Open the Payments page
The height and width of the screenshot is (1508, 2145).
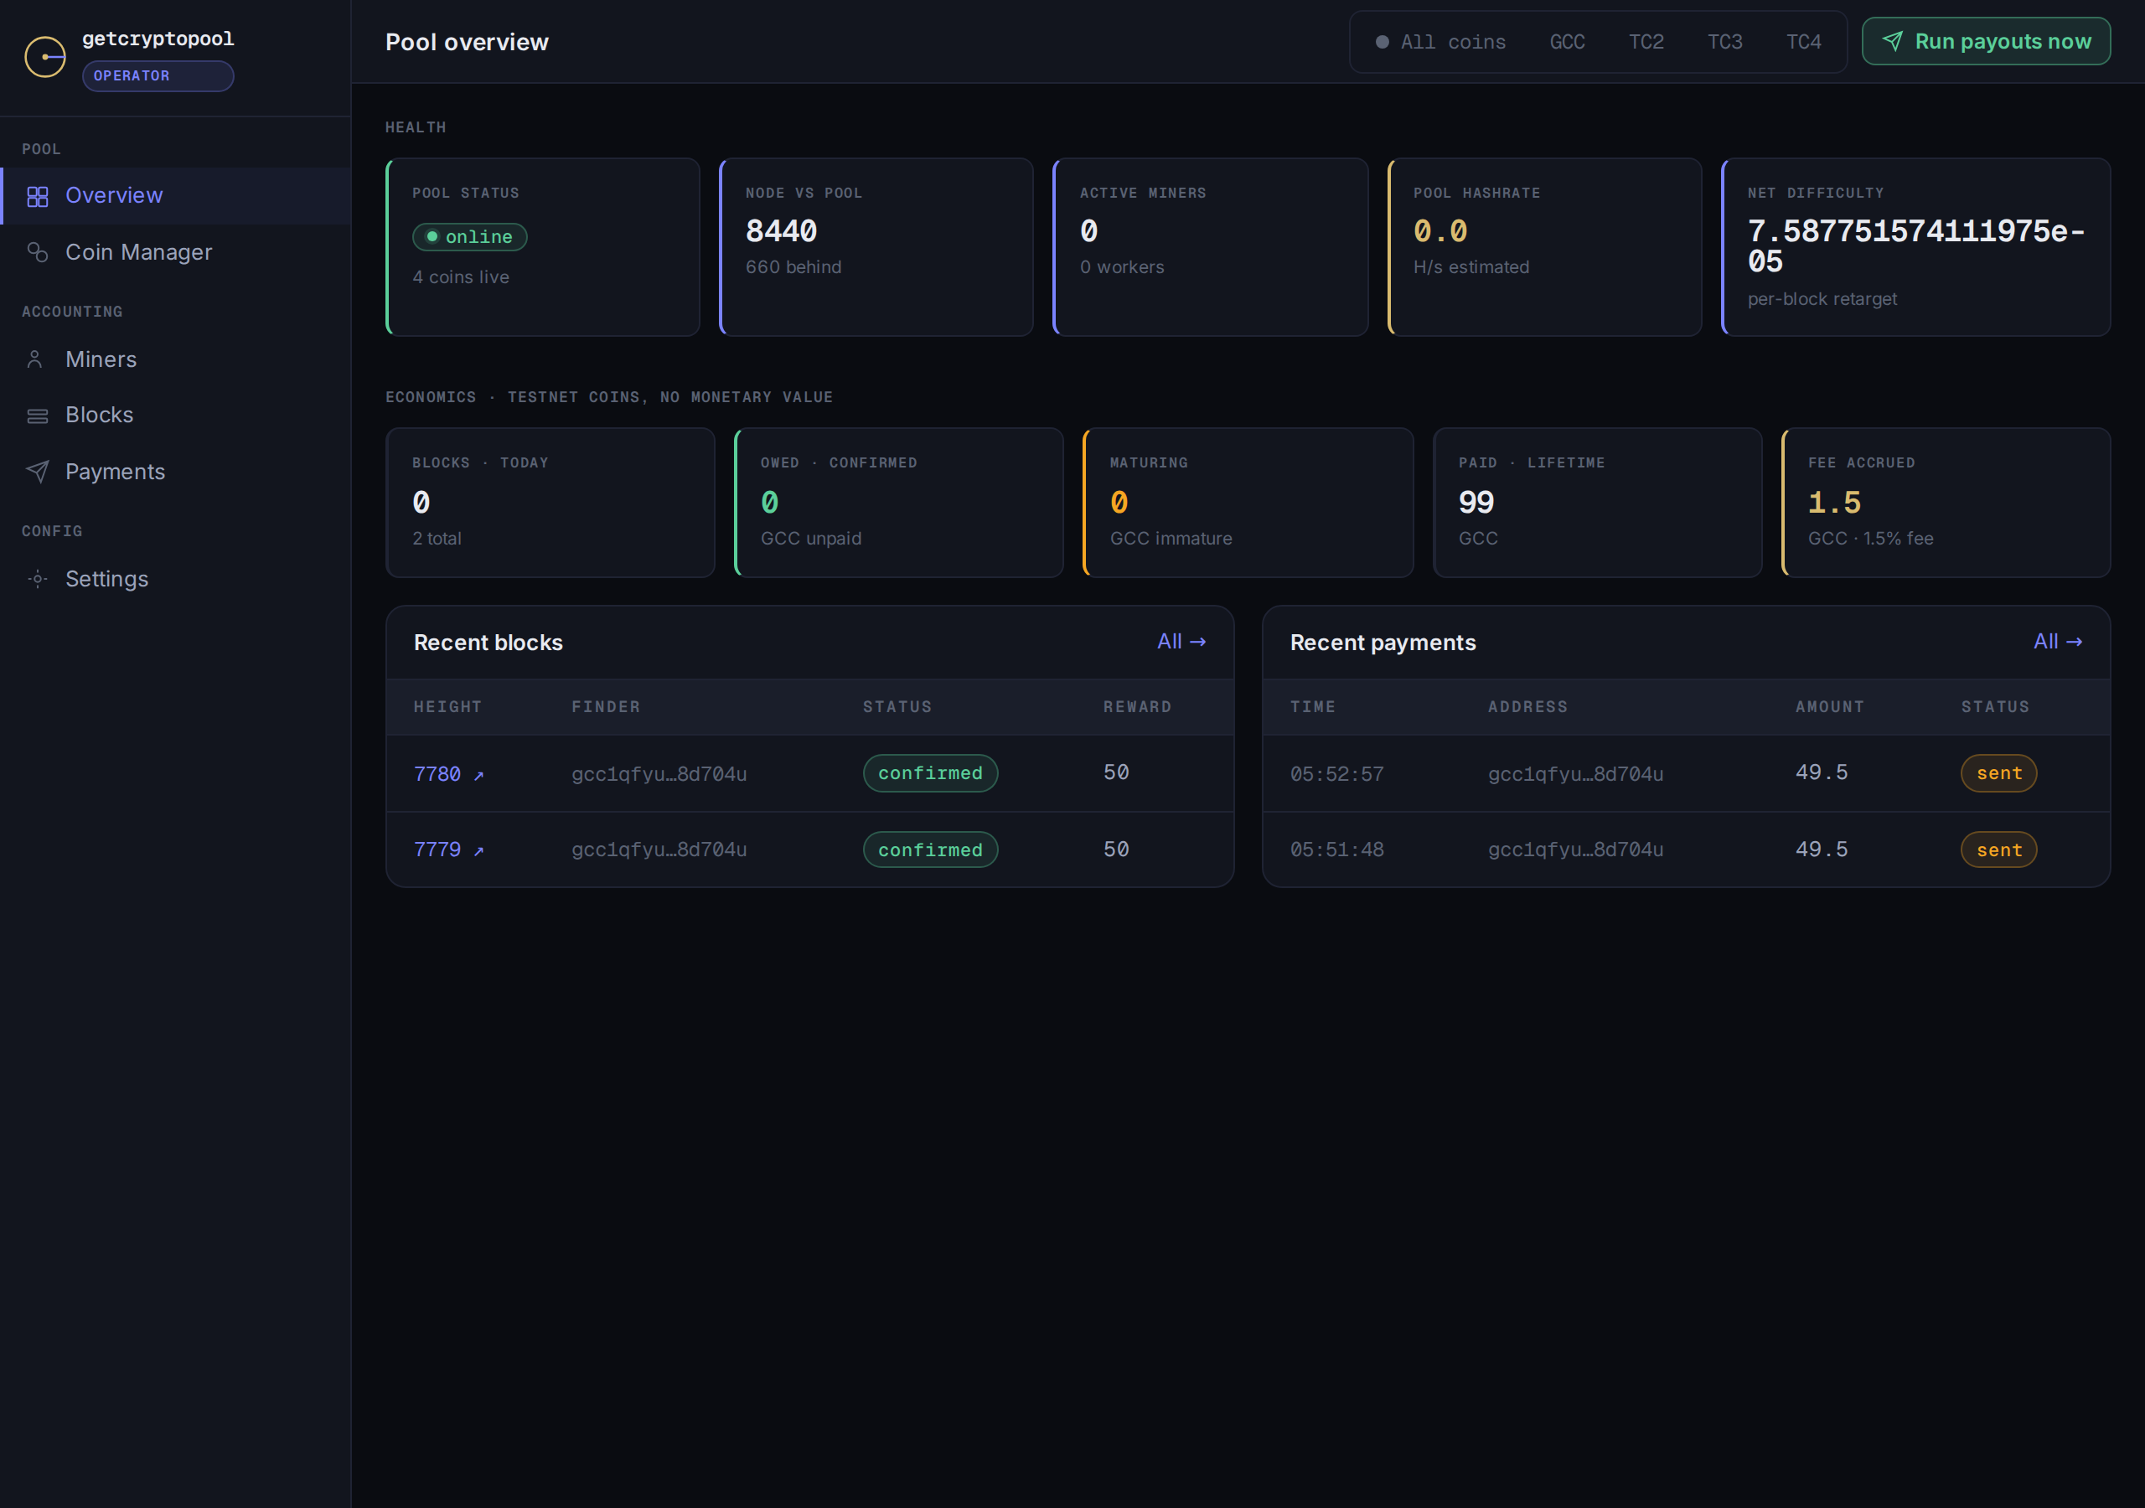tap(176, 472)
